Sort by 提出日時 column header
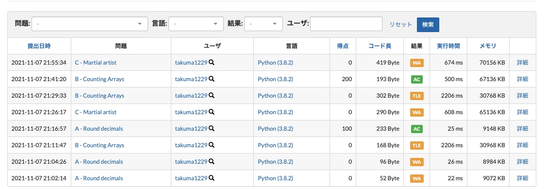 tap(39, 46)
